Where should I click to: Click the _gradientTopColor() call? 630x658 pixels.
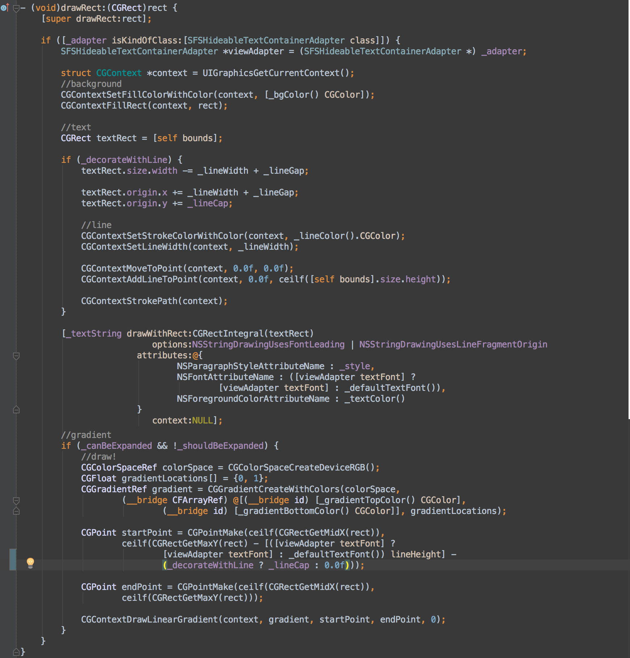[x=367, y=500]
